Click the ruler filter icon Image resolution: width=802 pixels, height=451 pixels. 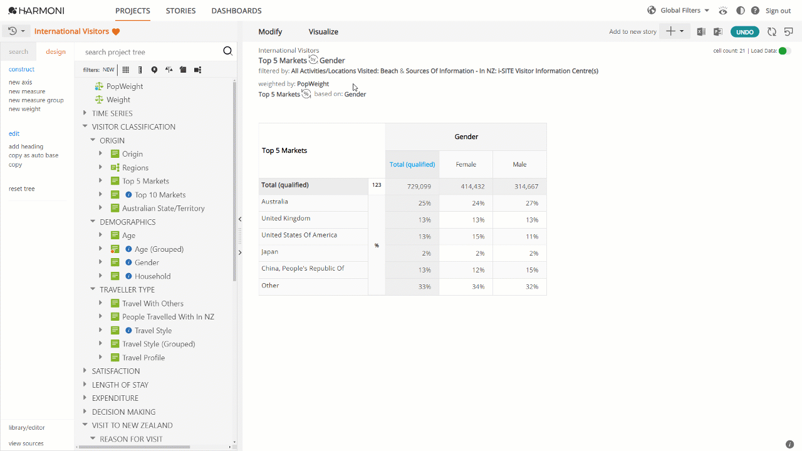140,70
